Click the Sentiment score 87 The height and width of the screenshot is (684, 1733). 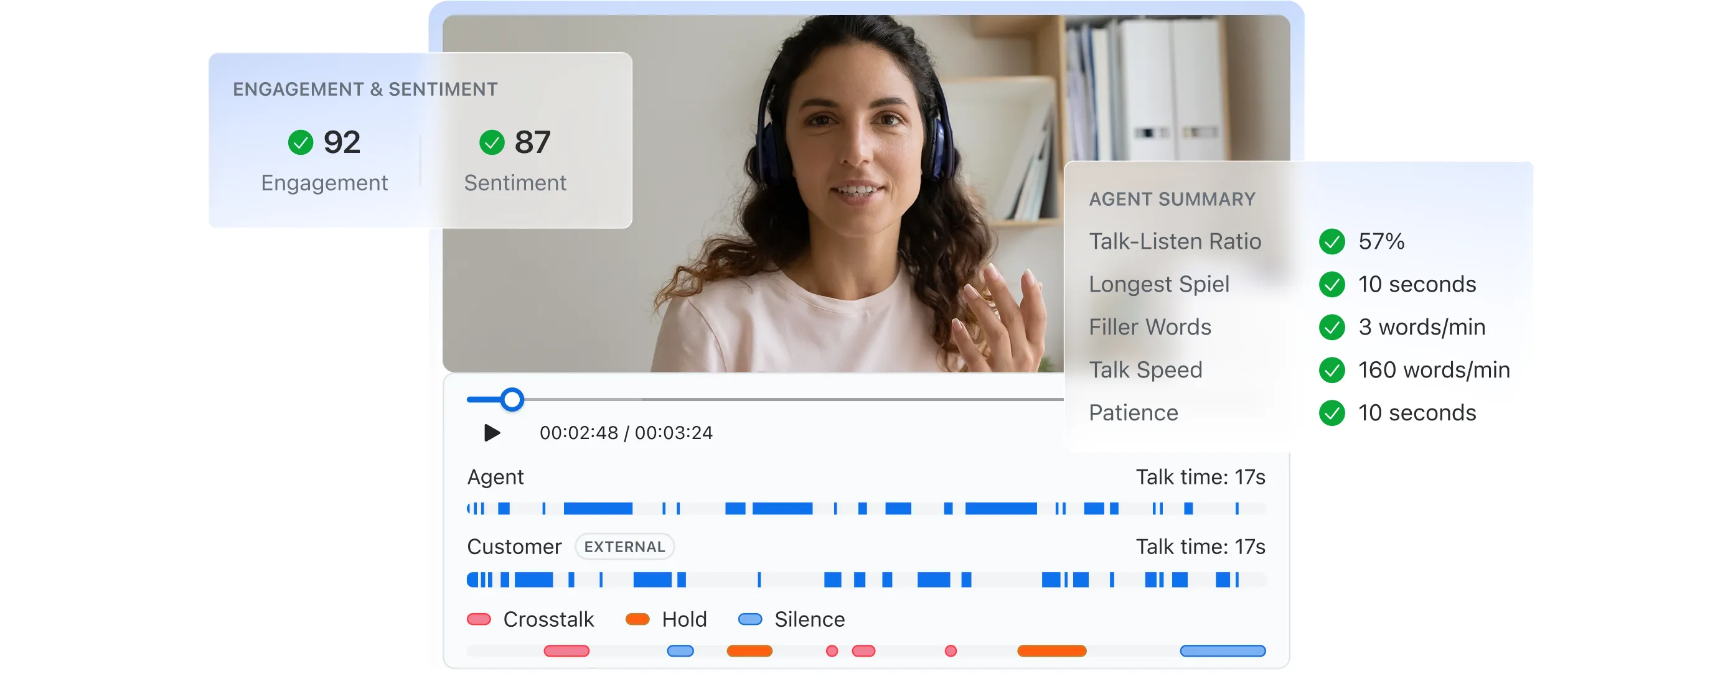(532, 142)
